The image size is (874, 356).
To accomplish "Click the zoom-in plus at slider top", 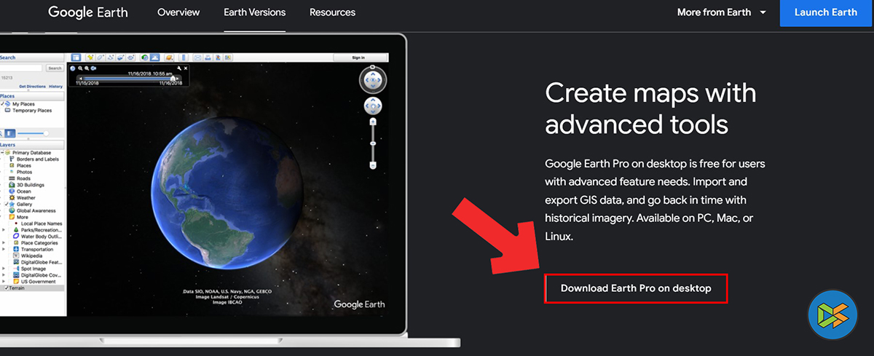I will (x=373, y=122).
